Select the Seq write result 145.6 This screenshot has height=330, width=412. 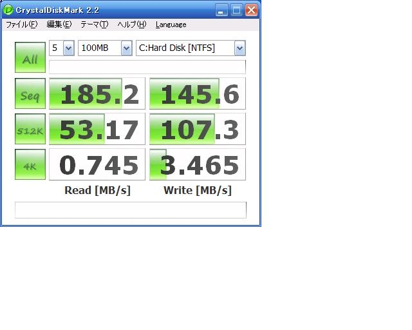pyautogui.click(x=198, y=93)
